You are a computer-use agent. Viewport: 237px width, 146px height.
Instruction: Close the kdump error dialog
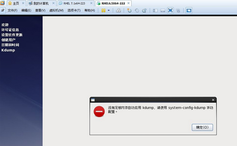point(213,100)
